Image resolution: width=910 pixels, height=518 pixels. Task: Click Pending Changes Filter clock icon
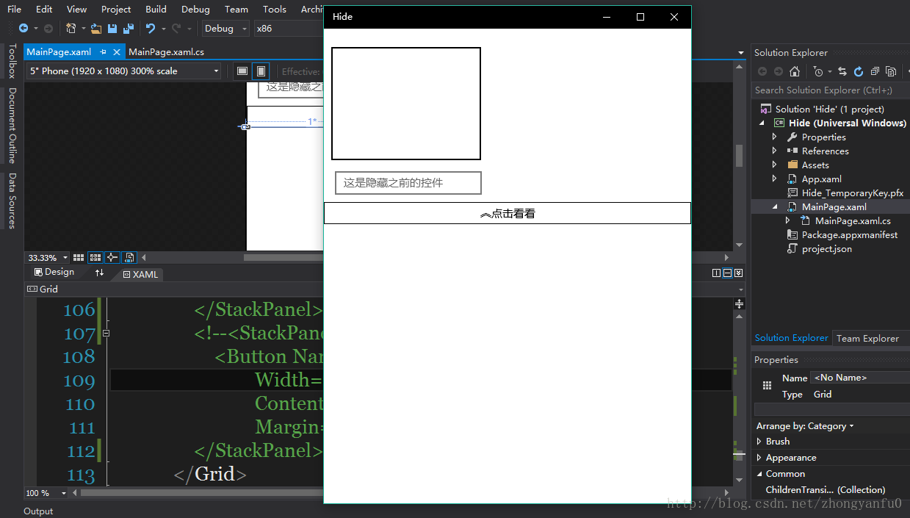point(818,71)
